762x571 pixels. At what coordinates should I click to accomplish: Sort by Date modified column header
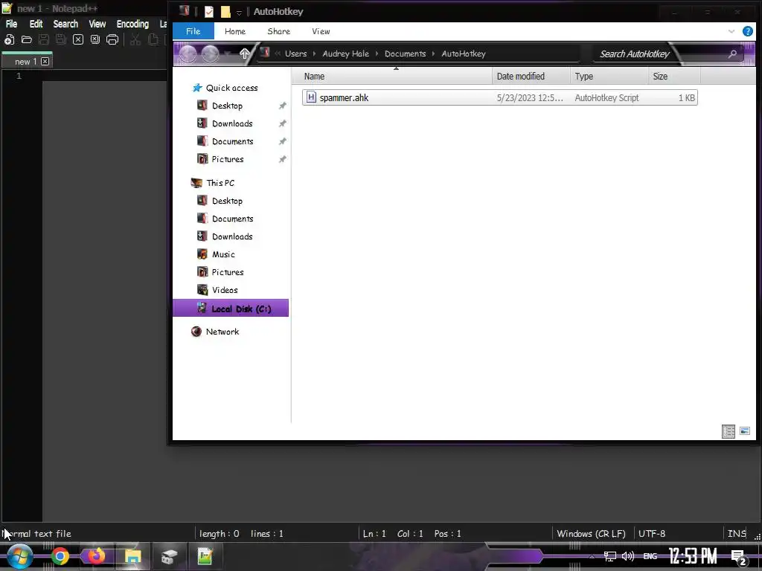[x=531, y=77]
